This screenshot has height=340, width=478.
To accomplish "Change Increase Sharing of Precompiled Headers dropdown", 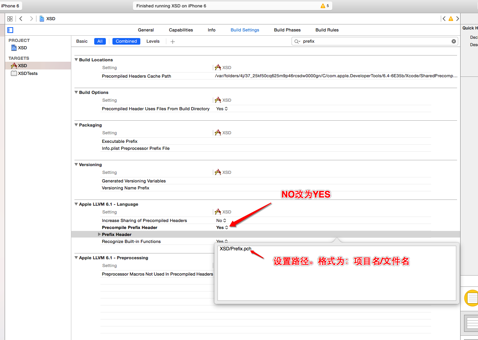I will (x=221, y=220).
